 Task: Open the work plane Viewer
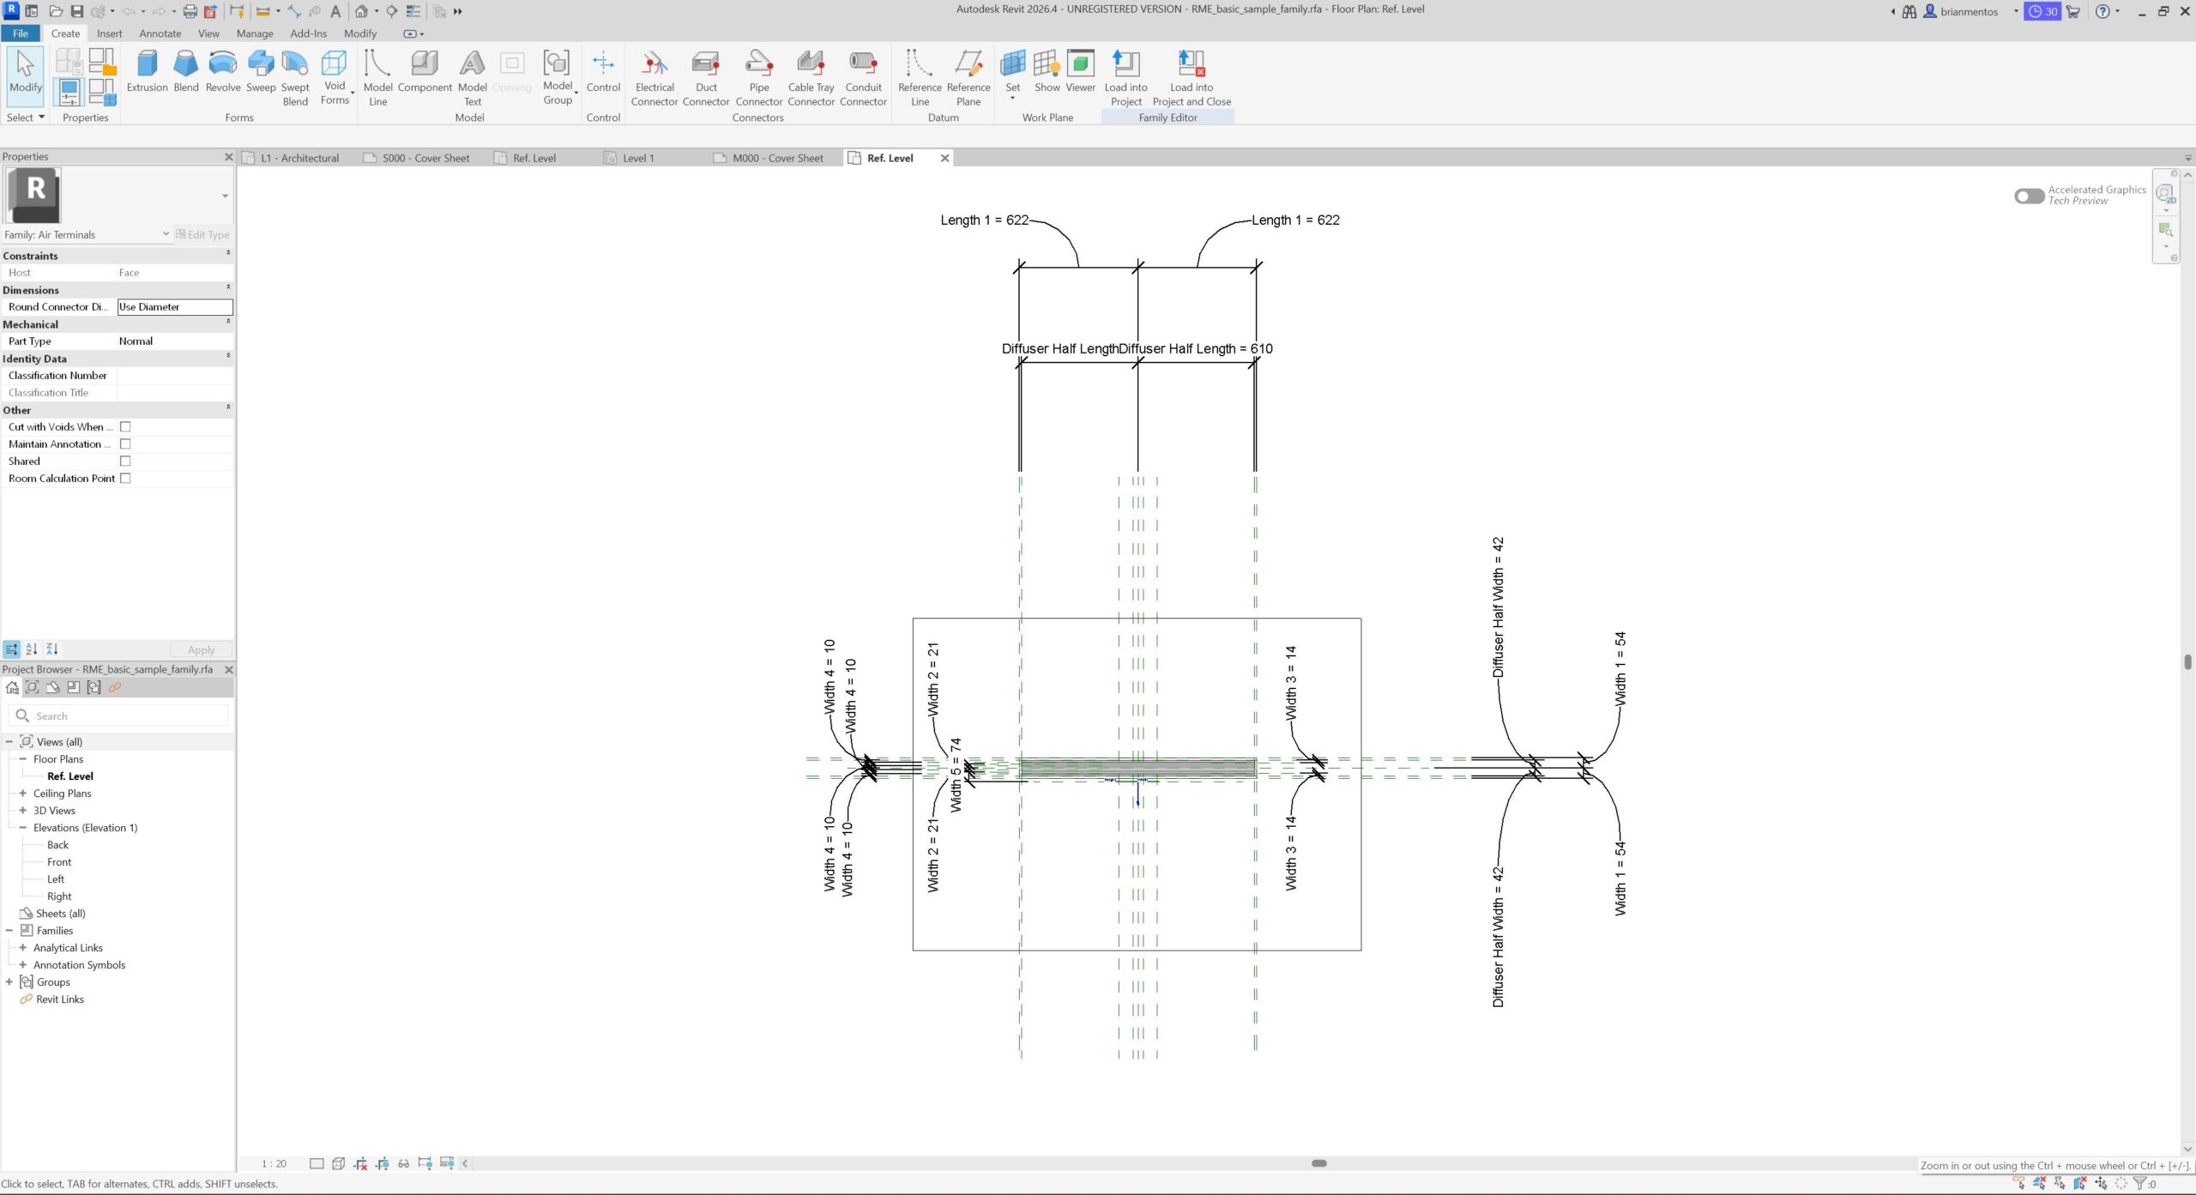(1080, 71)
